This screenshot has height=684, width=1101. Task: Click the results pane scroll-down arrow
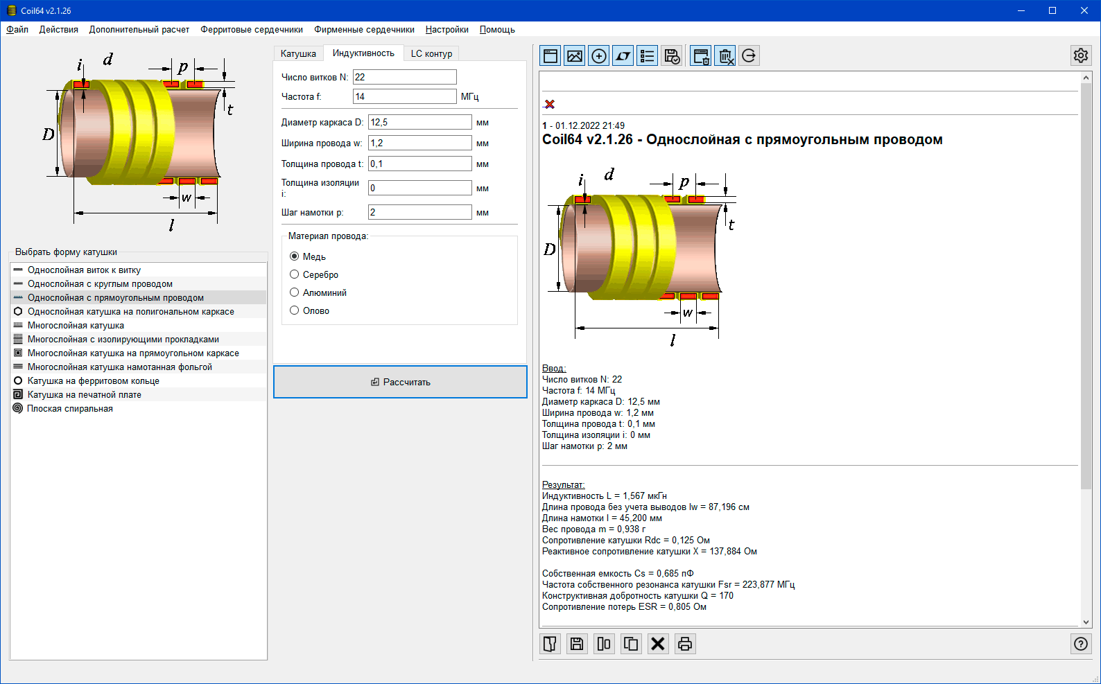[x=1086, y=622]
